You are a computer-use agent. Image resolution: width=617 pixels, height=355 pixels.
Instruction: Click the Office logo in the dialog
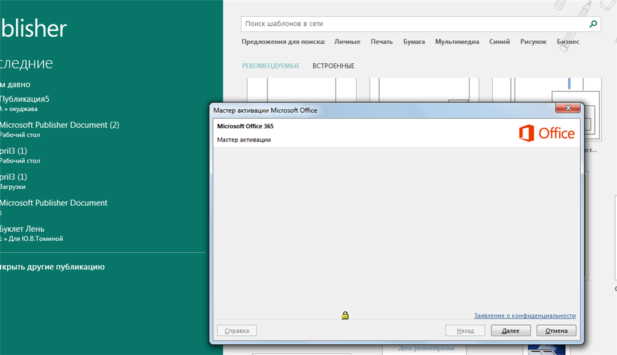coord(547,133)
